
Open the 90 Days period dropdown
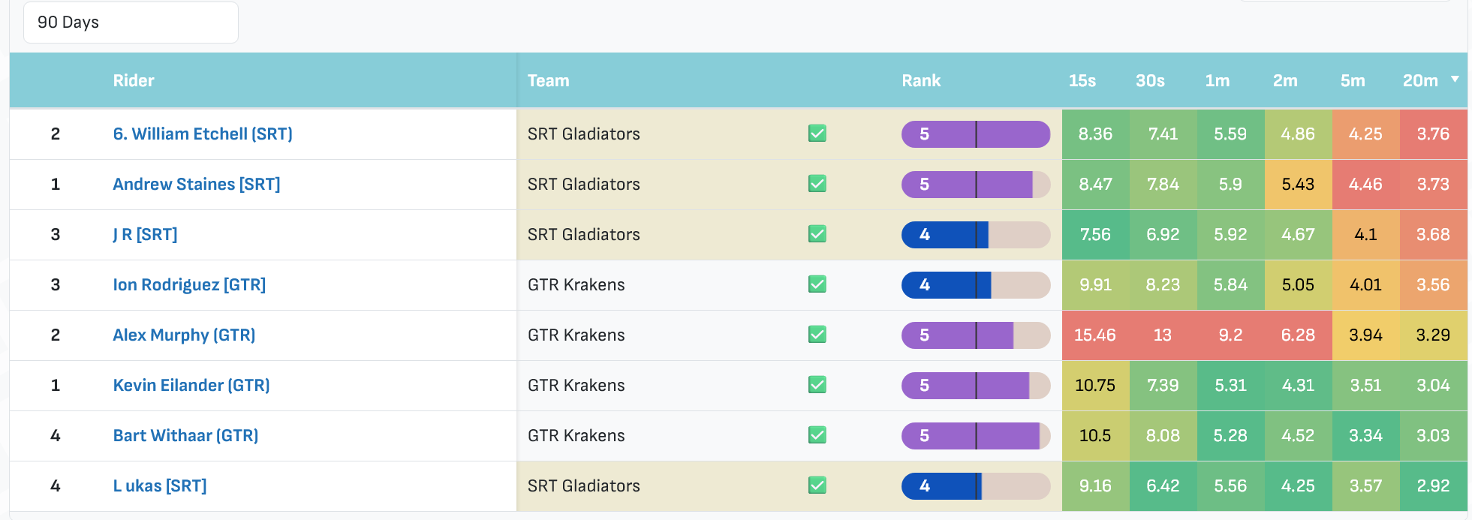pyautogui.click(x=131, y=23)
